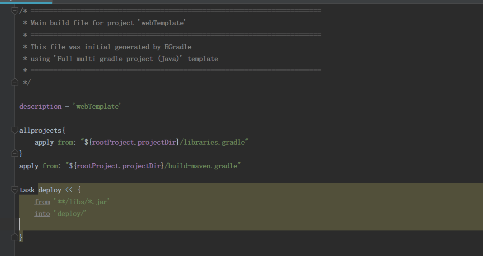Place the cursor on the empty highlighted line in deploy
This screenshot has width=483, height=256.
tap(251, 225)
